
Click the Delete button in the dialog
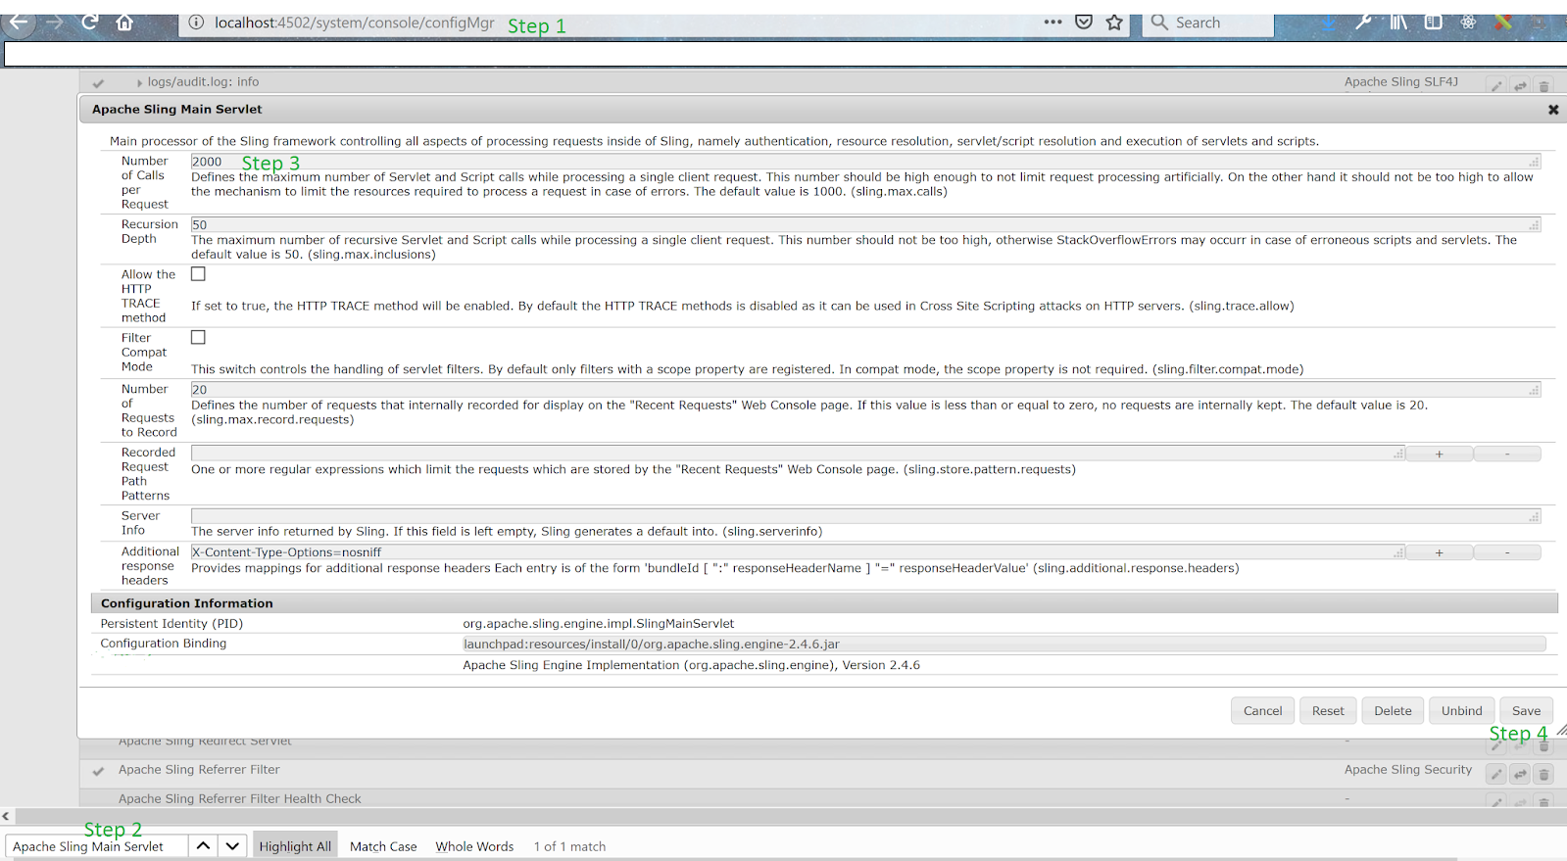[1393, 710]
